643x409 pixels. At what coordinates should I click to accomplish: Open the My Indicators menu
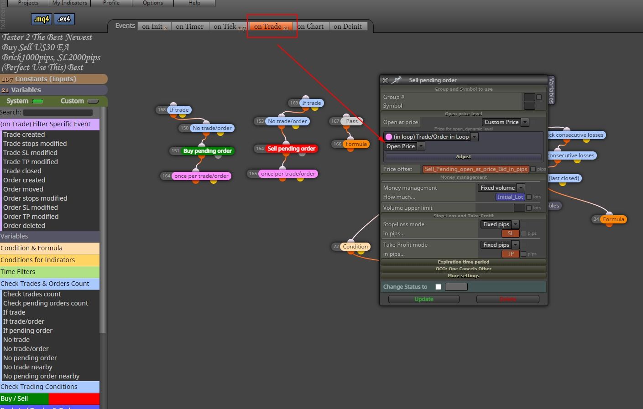70,3
